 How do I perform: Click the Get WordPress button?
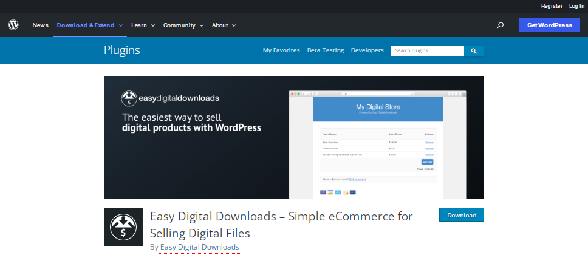pos(549,25)
